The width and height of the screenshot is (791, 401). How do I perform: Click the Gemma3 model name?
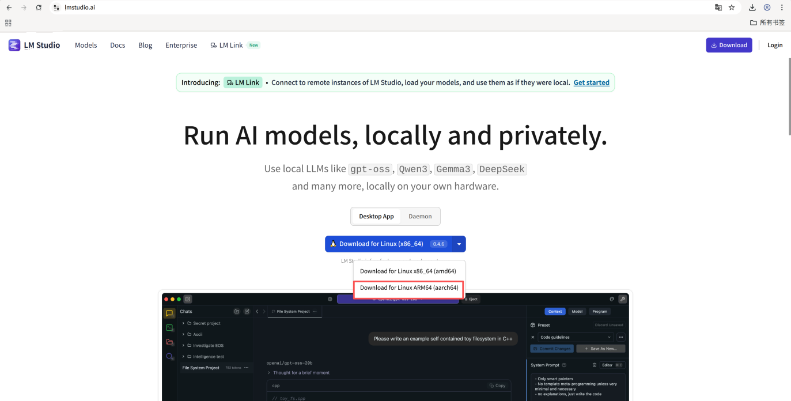pyautogui.click(x=453, y=169)
